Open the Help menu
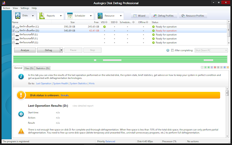Screen dimensions: 232x145 point(34,8)
